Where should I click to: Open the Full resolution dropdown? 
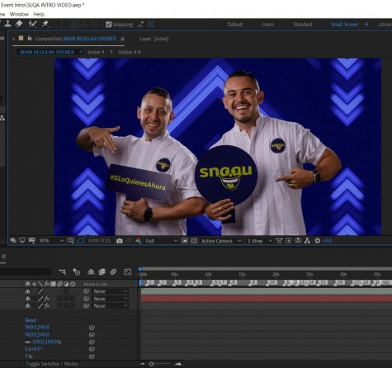tap(162, 241)
